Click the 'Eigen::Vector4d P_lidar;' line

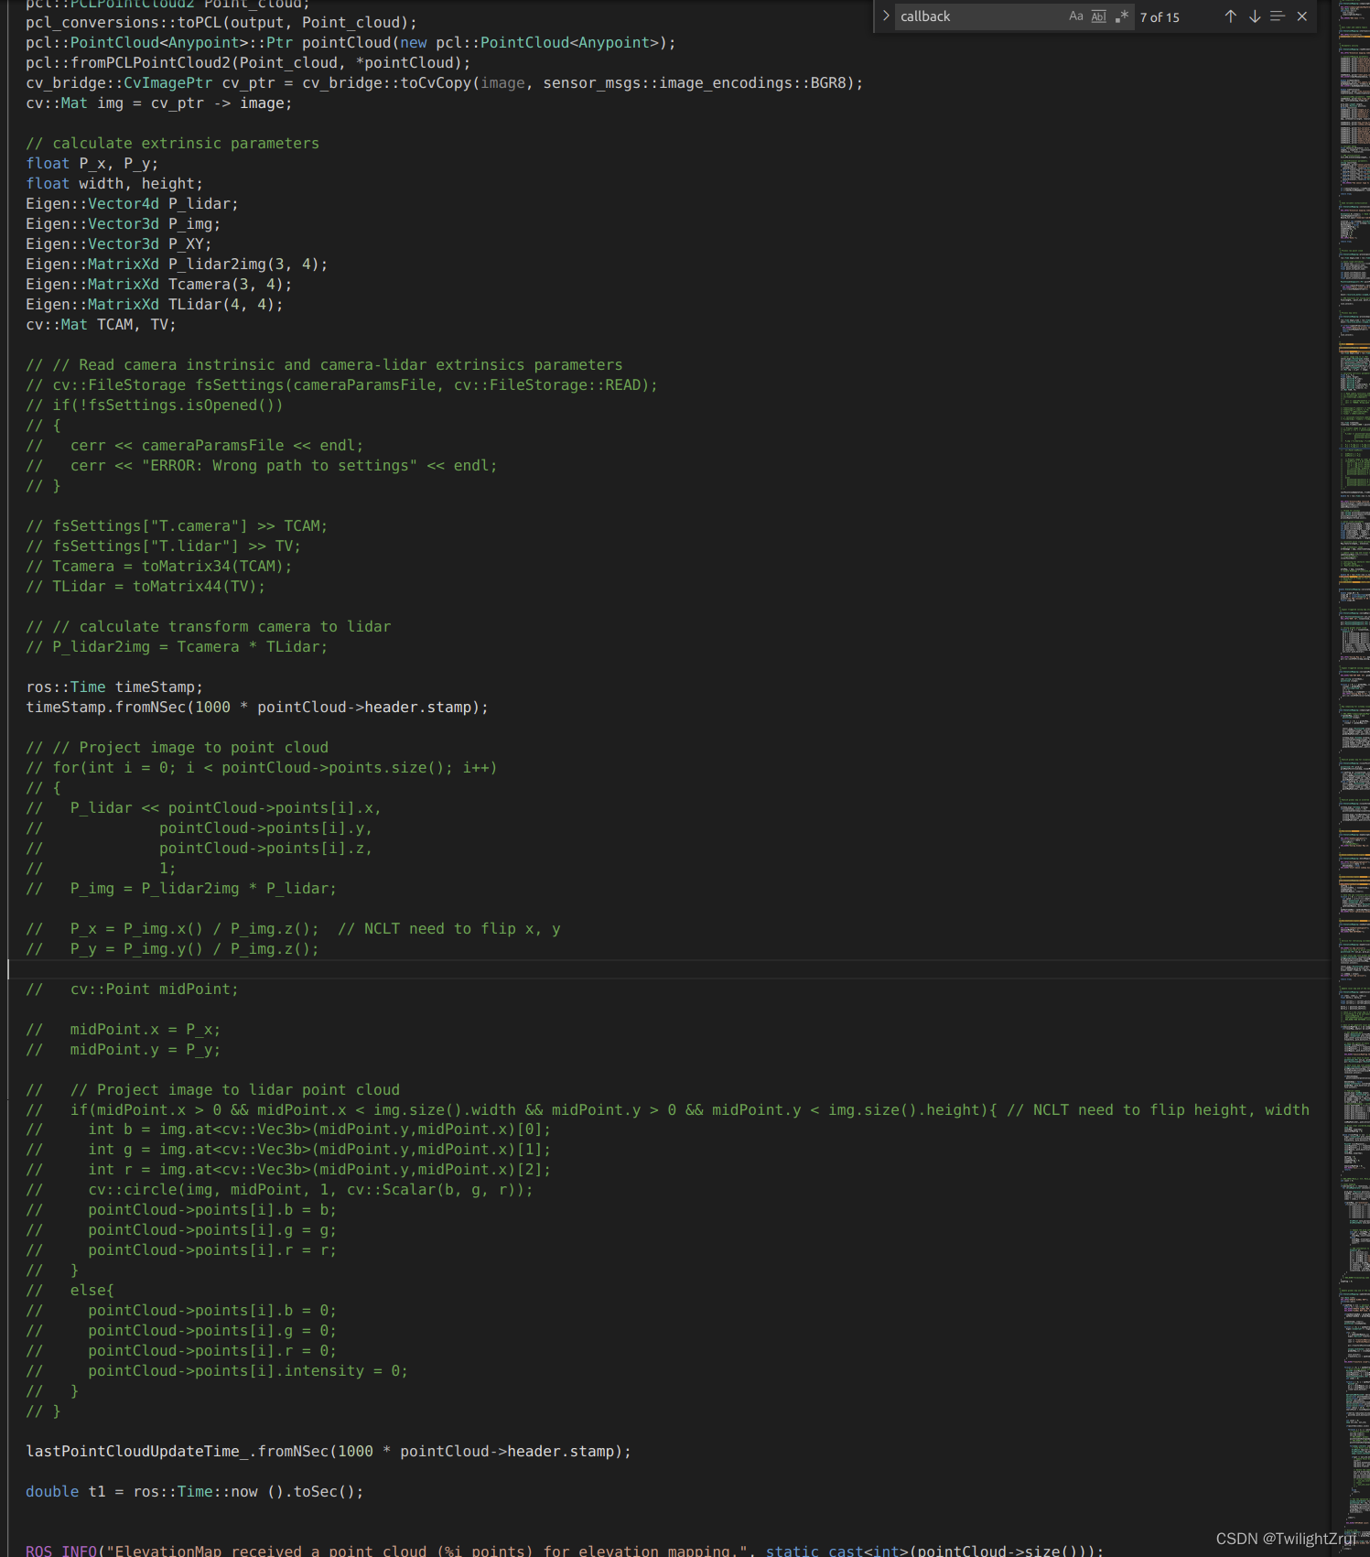point(132,204)
